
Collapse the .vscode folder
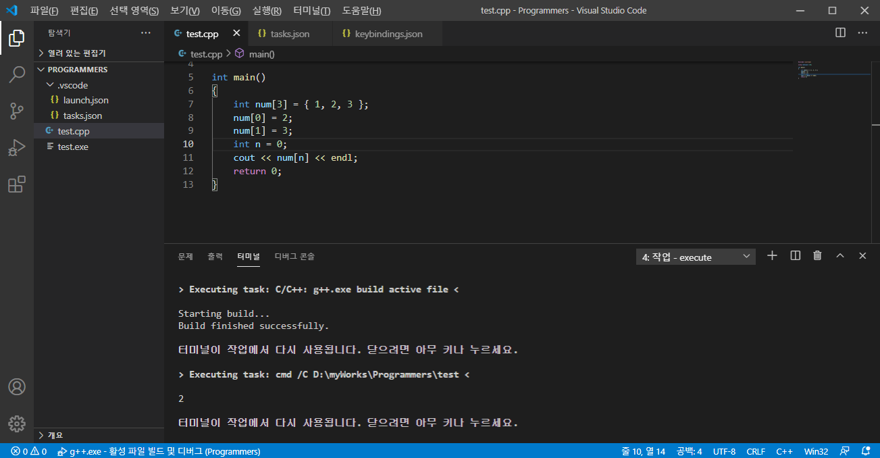pyautogui.click(x=99, y=85)
